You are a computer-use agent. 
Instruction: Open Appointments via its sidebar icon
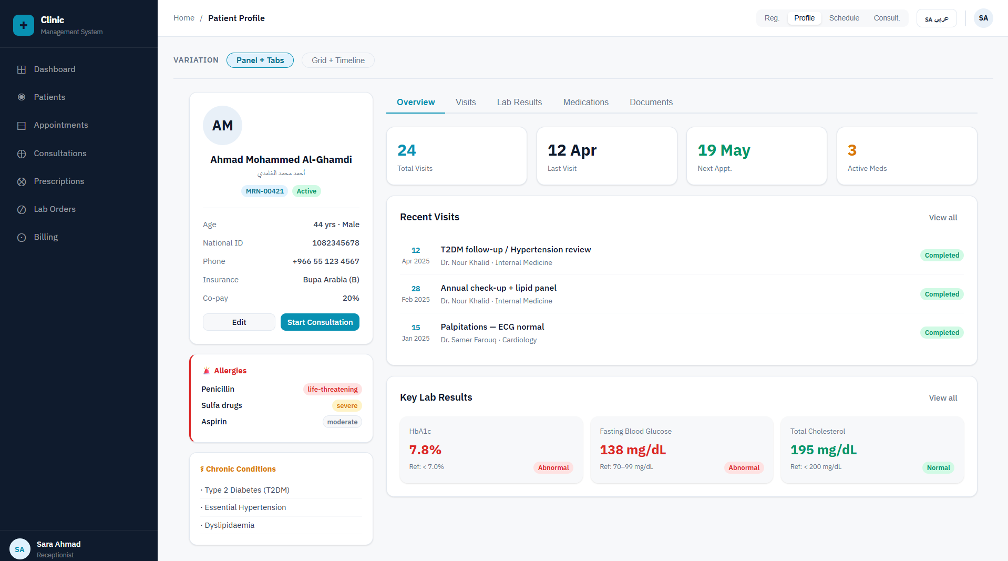point(22,125)
